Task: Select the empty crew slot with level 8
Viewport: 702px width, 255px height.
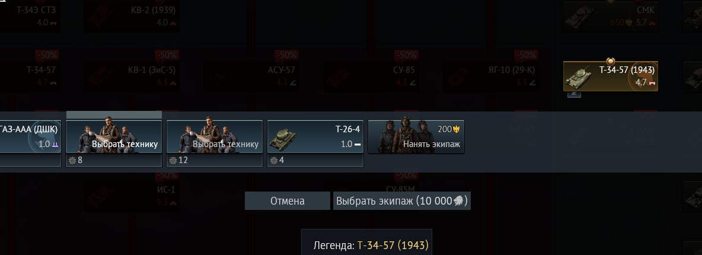Action: (114, 144)
